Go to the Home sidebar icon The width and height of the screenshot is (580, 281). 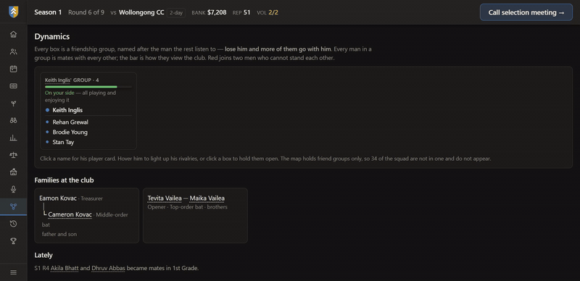[x=13, y=34]
